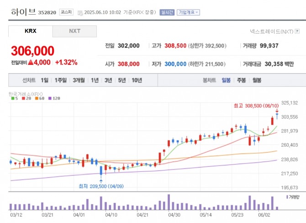Viewport: 306px width, 223px height.
Task: Open 넥스트레이드(NXT) help question icon
Action: point(297,31)
